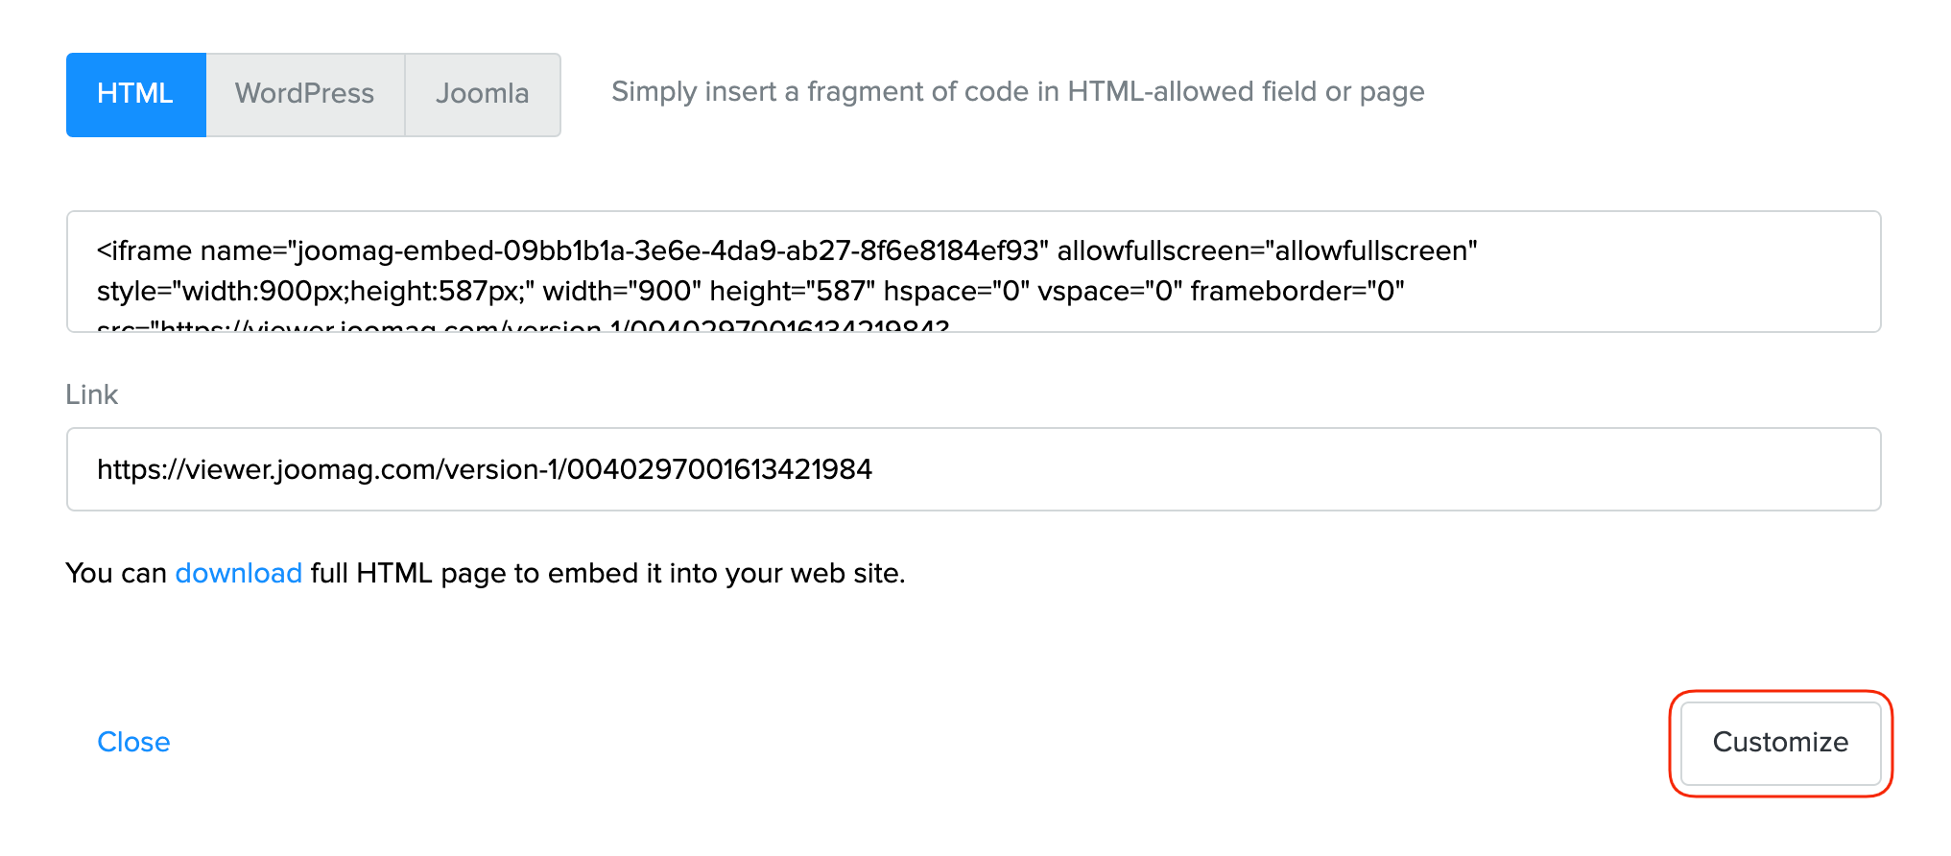Click the "Link" field label

tap(91, 395)
